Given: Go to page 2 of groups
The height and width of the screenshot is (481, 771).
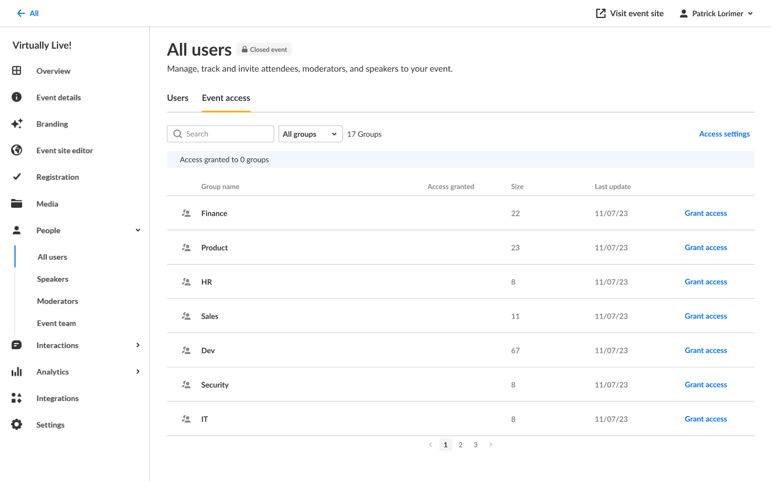Looking at the screenshot, I should tap(460, 445).
